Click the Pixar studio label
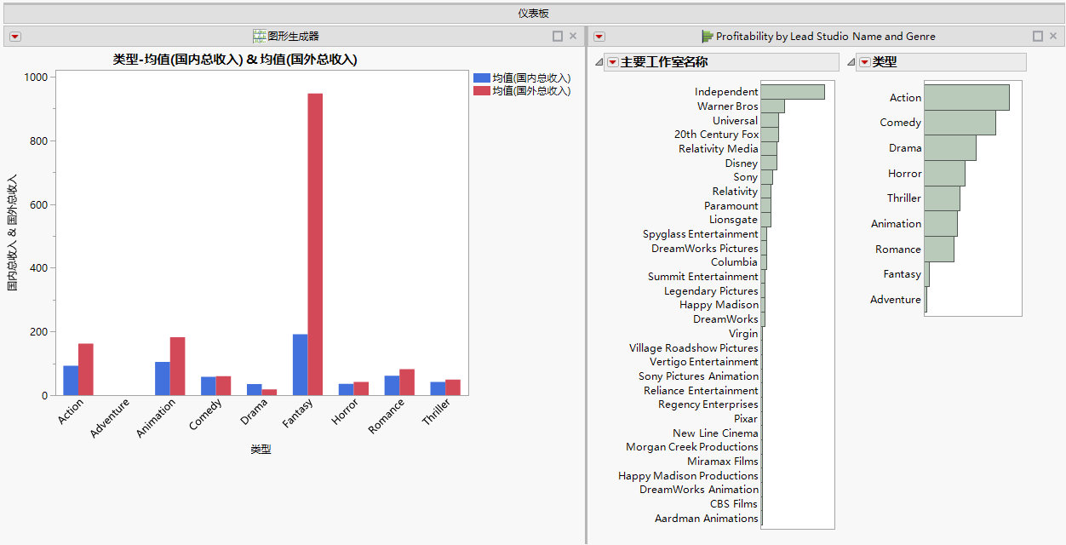The height and width of the screenshot is (545, 1066). click(745, 418)
